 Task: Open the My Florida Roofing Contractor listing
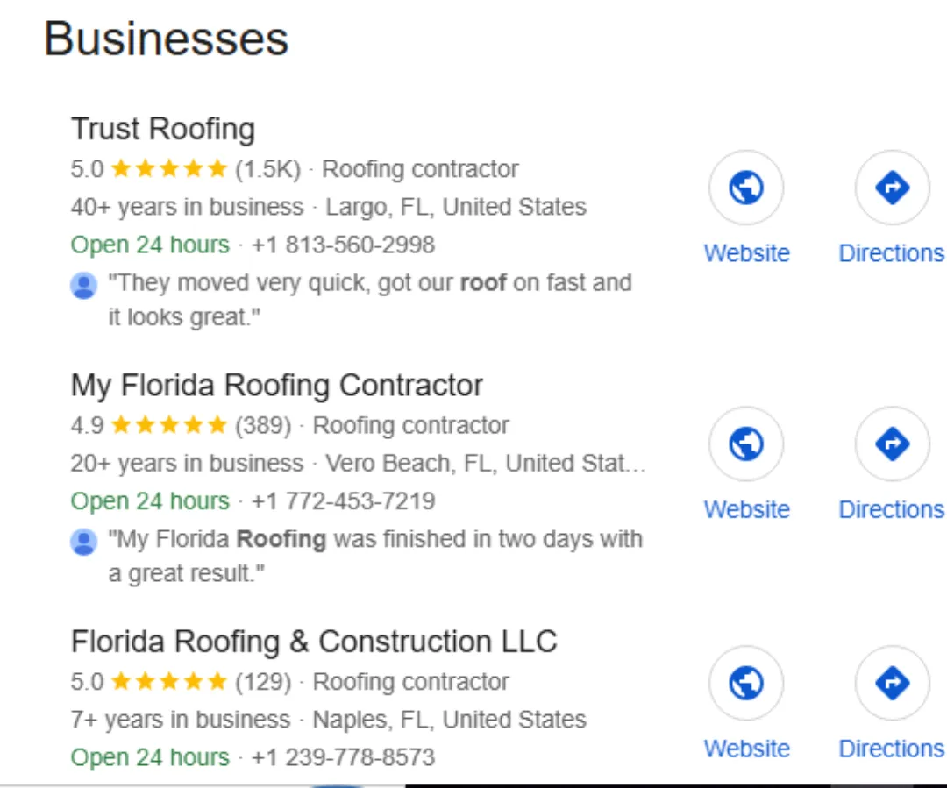tap(276, 386)
